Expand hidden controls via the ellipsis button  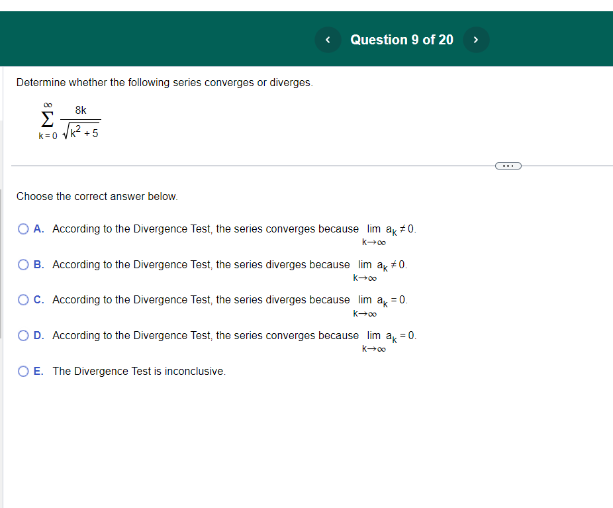click(x=508, y=165)
